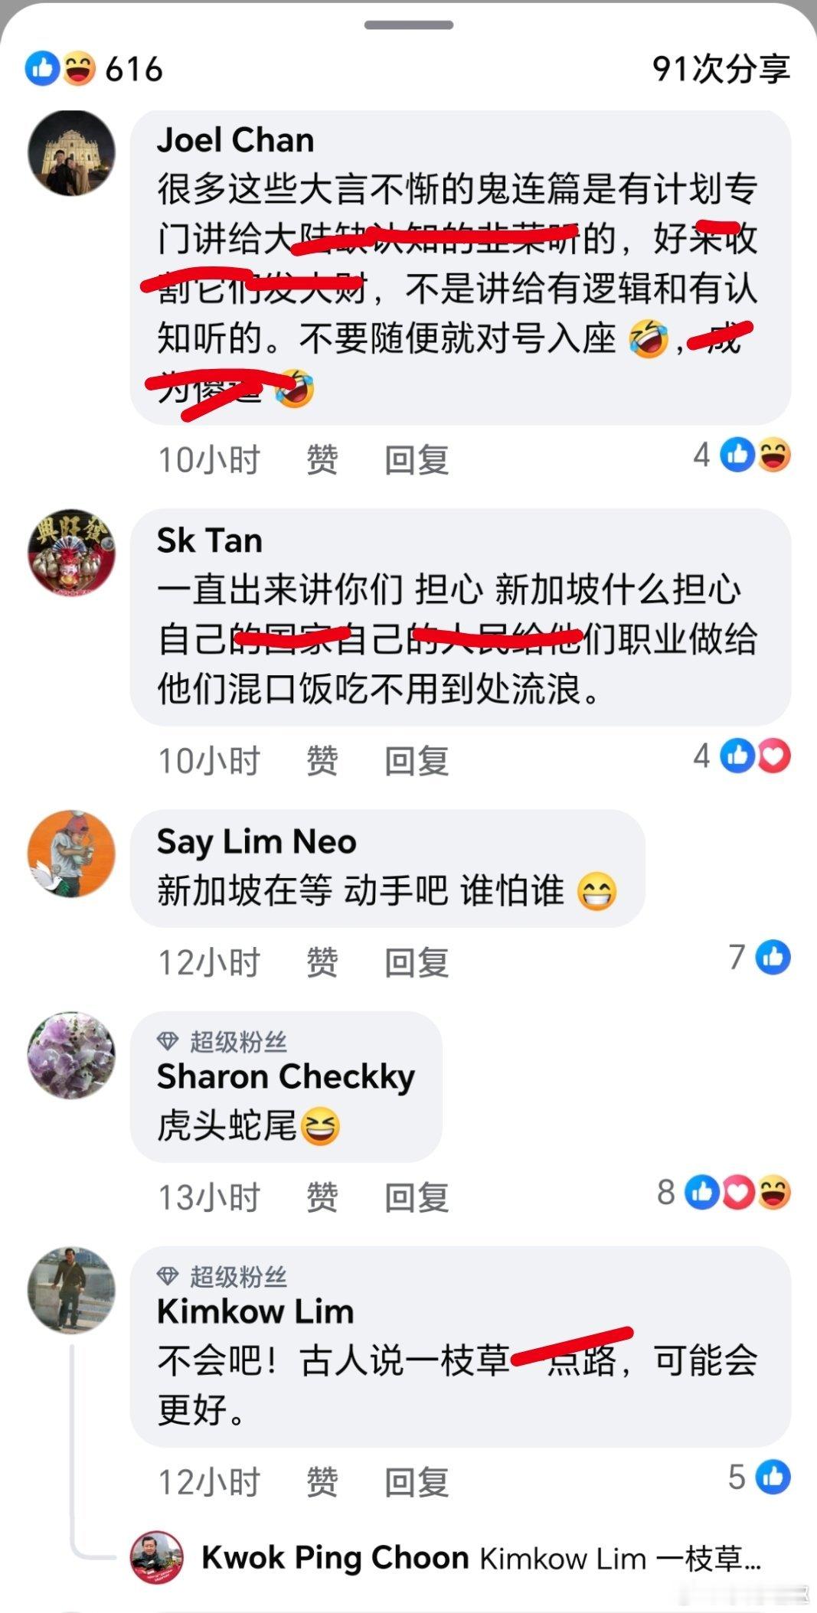
Task: Like Sk Tan's comment with 赞
Action: pos(322,761)
